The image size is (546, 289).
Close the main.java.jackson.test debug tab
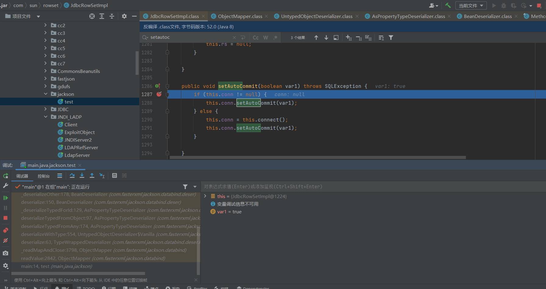click(x=80, y=165)
